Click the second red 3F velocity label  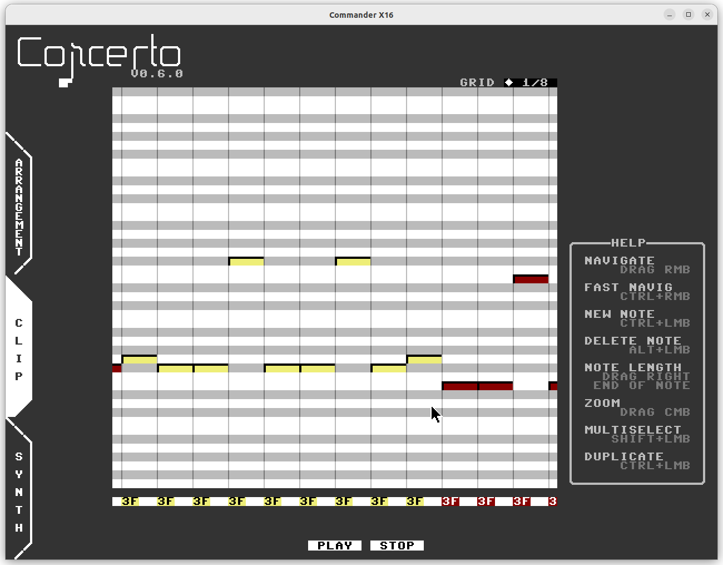point(486,502)
